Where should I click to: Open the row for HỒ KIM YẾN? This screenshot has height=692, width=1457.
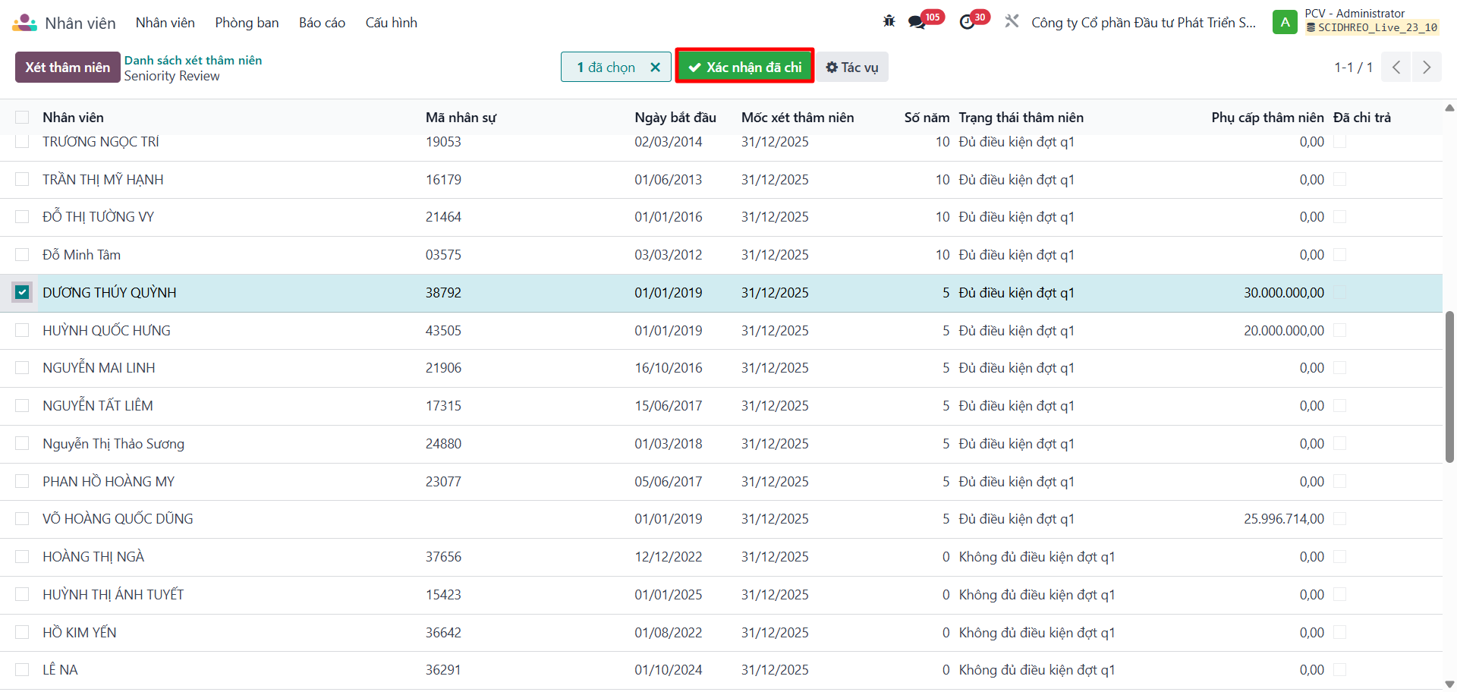pos(721,633)
